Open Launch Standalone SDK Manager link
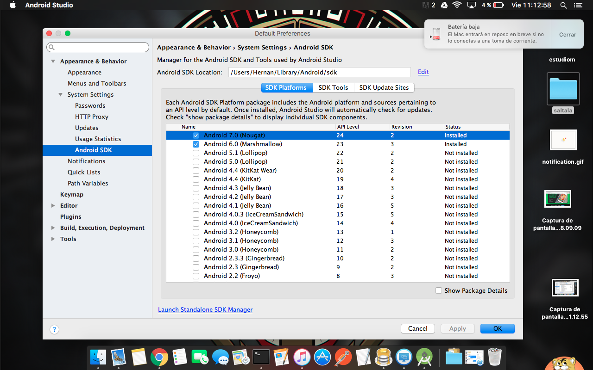The width and height of the screenshot is (593, 370). pos(205,310)
